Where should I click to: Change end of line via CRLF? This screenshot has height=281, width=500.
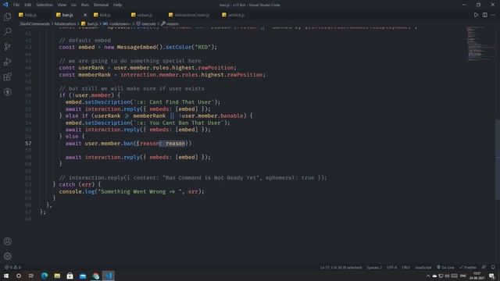(x=405, y=267)
